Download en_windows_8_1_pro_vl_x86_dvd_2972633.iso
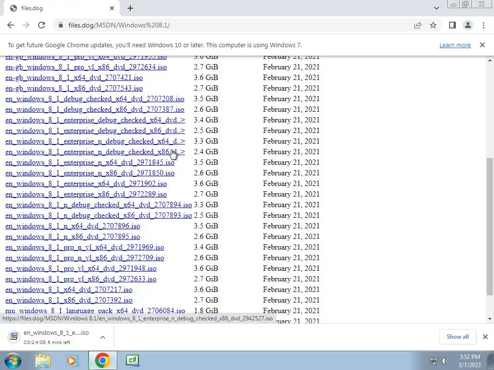This screenshot has width=494, height=370. 81,279
